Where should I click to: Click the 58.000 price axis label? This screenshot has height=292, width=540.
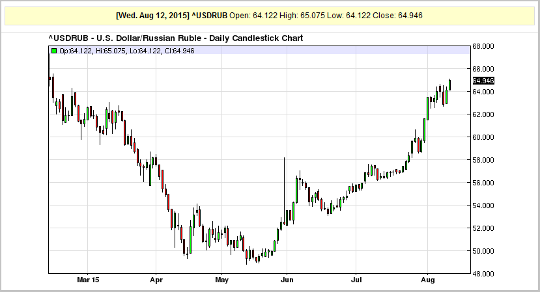pyautogui.click(x=483, y=160)
